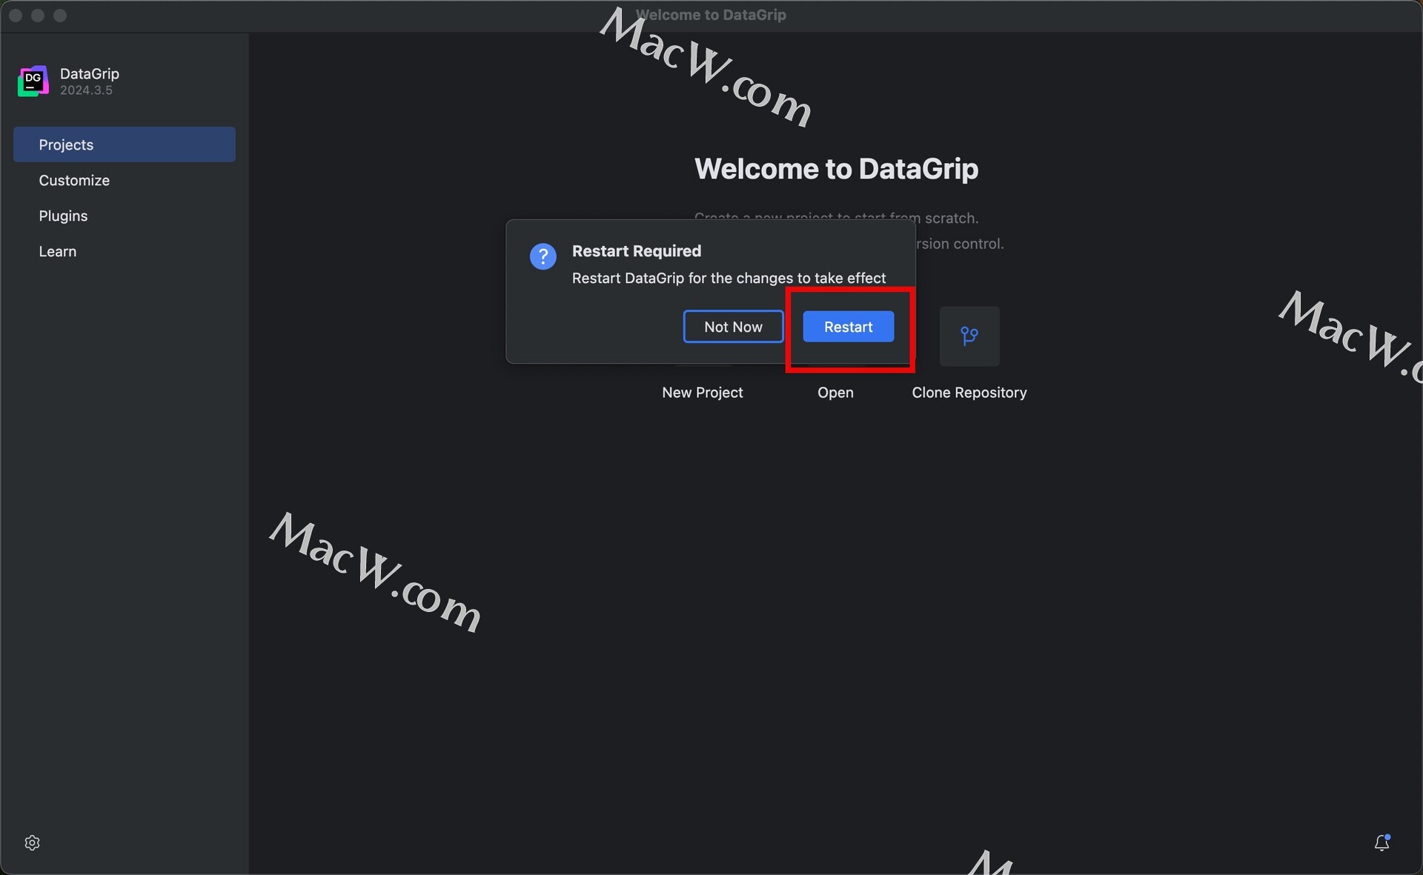Viewport: 1423px width, 875px height.
Task: Click the Restart Required dialog title
Action: tap(637, 251)
